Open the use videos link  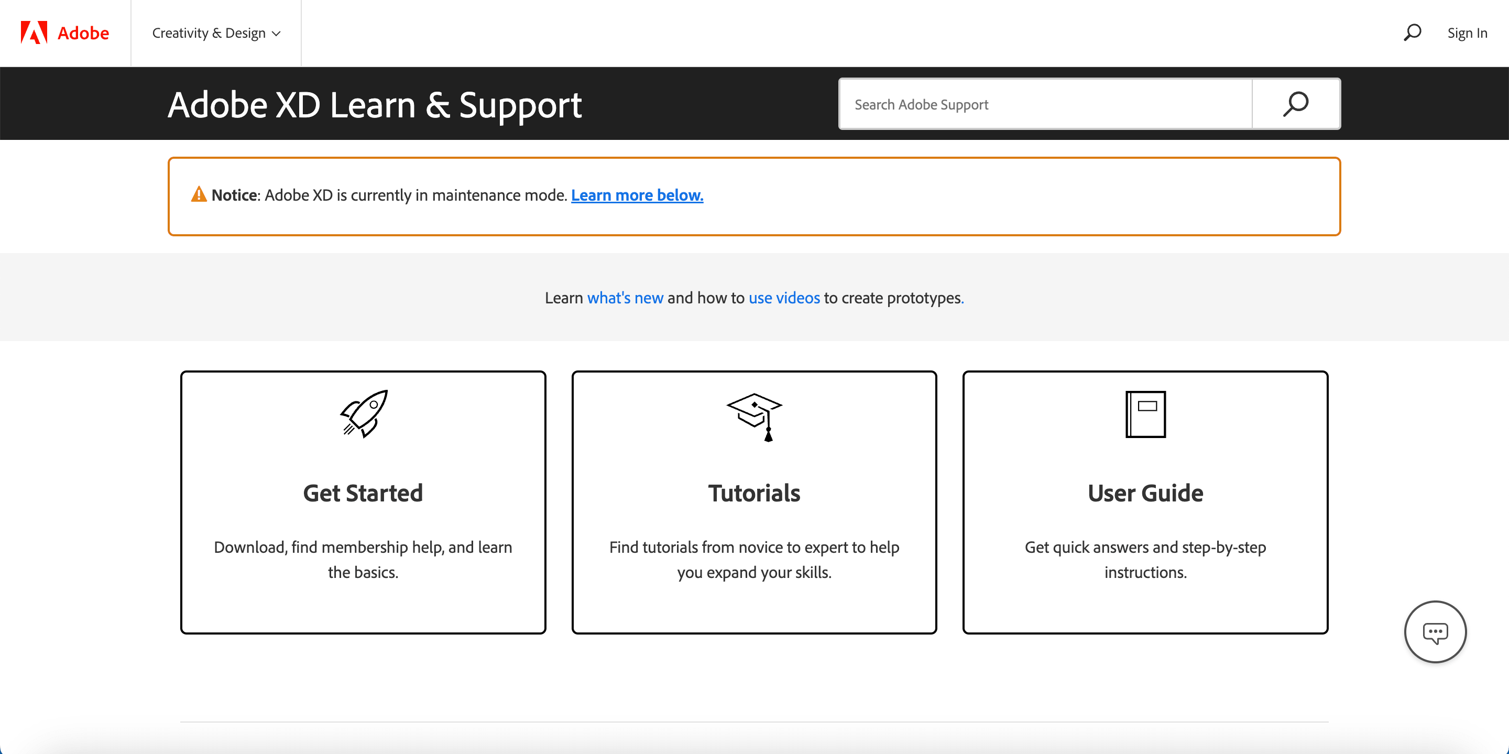tap(784, 298)
